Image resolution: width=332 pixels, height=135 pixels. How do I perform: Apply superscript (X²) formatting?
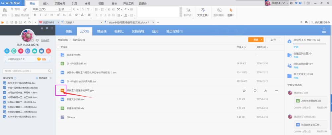(58, 15)
